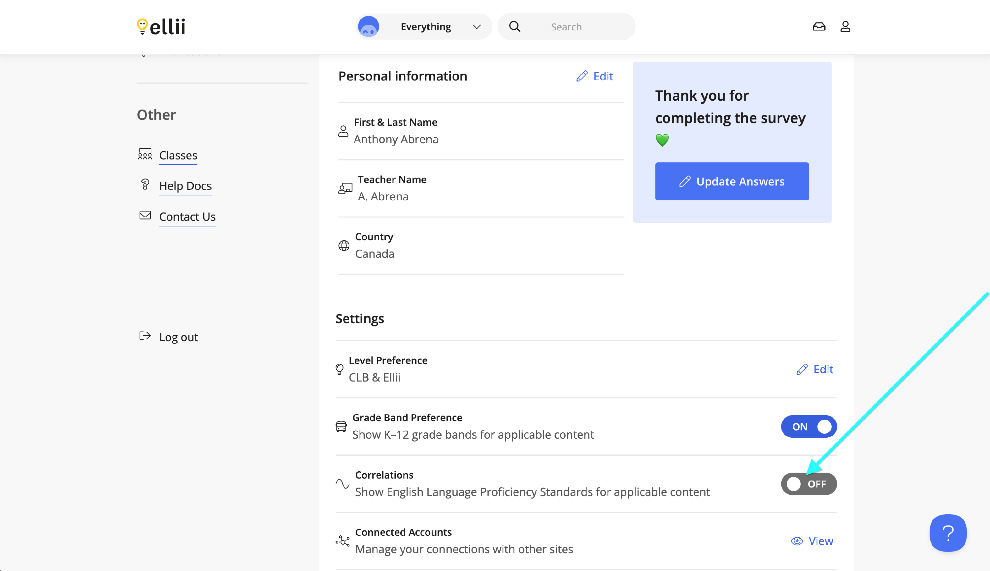This screenshot has width=990, height=571.
Task: Click the dropdown chevron beside Everything
Action: tap(477, 27)
